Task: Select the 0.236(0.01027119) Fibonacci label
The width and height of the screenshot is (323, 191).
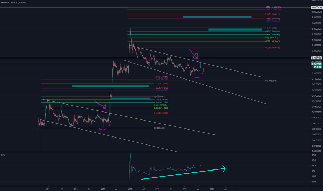Action: point(161,113)
